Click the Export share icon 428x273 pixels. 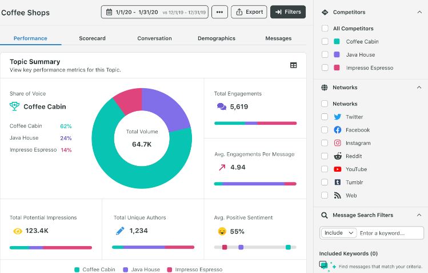tap(239, 12)
